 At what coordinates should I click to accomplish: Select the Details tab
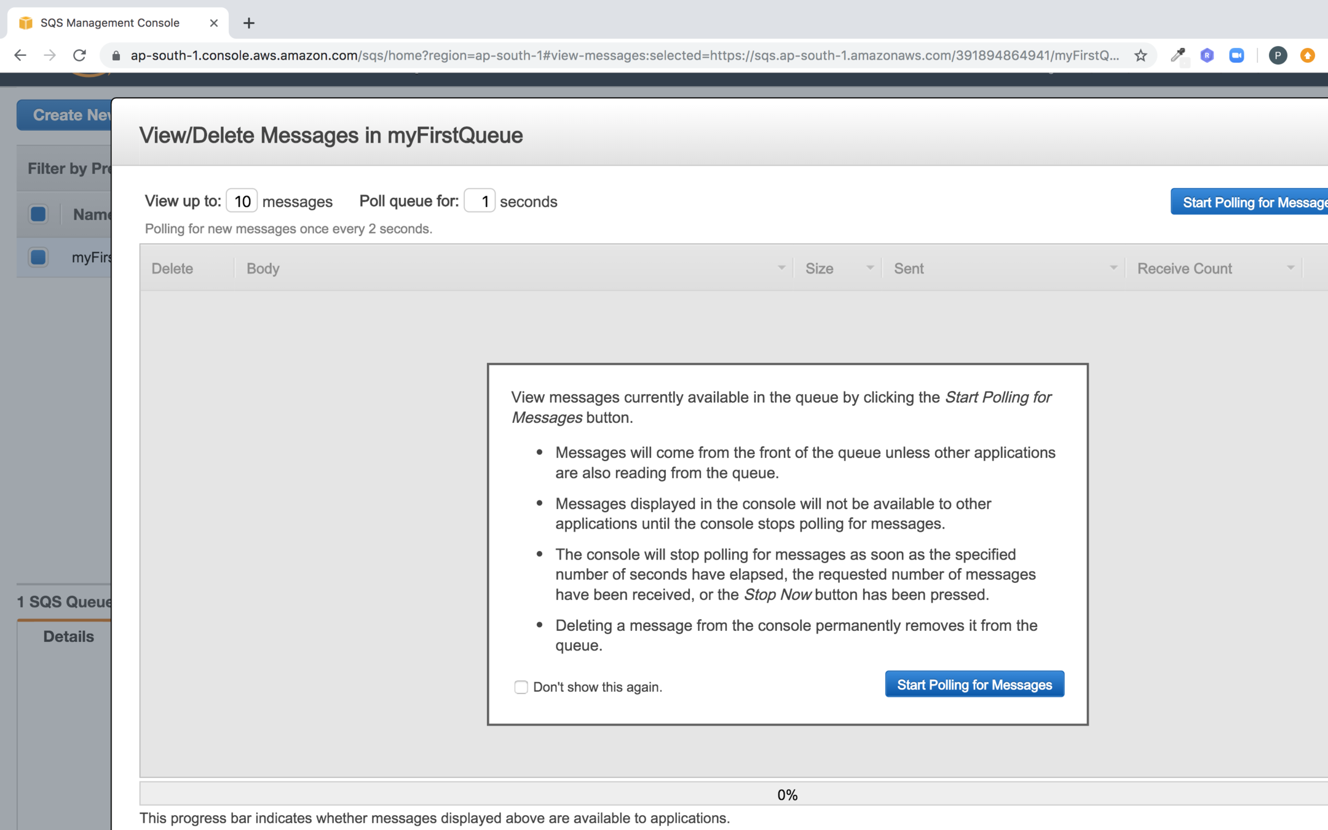point(68,636)
